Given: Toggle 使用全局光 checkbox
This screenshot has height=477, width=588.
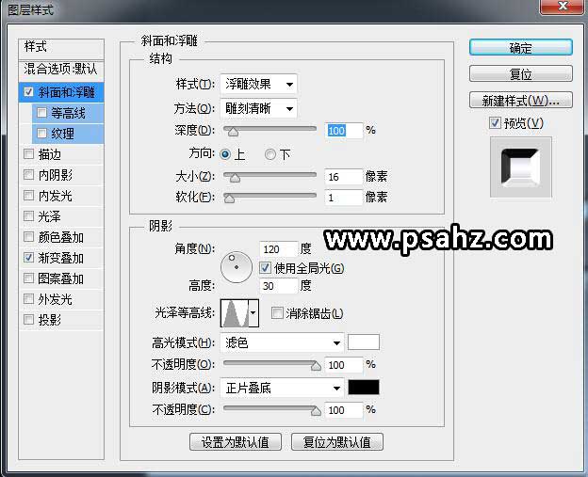Looking at the screenshot, I should point(265,268).
